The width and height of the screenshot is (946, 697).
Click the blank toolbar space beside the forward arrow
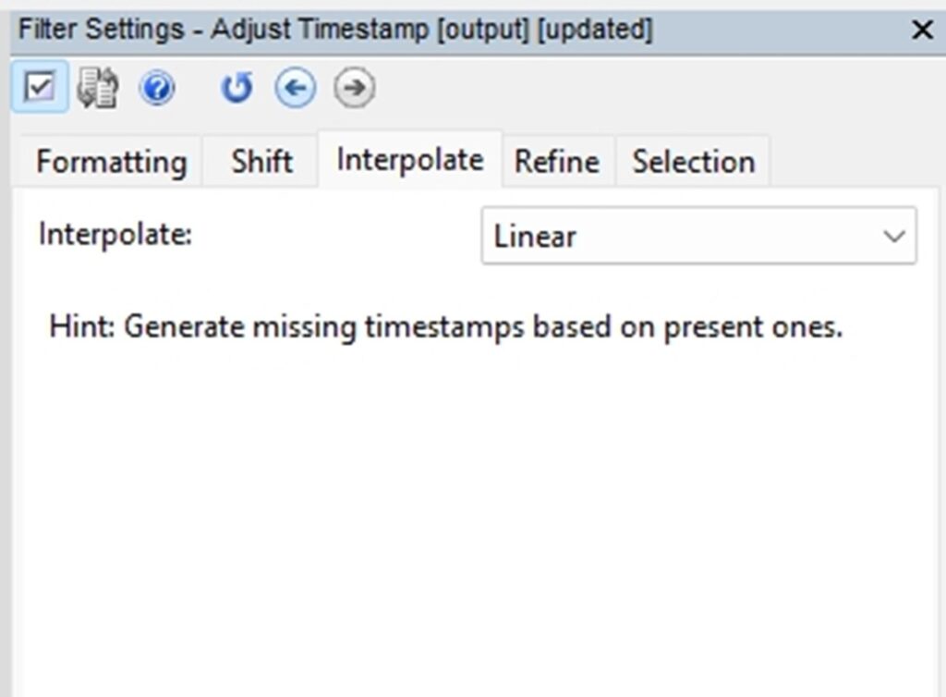click(651, 88)
